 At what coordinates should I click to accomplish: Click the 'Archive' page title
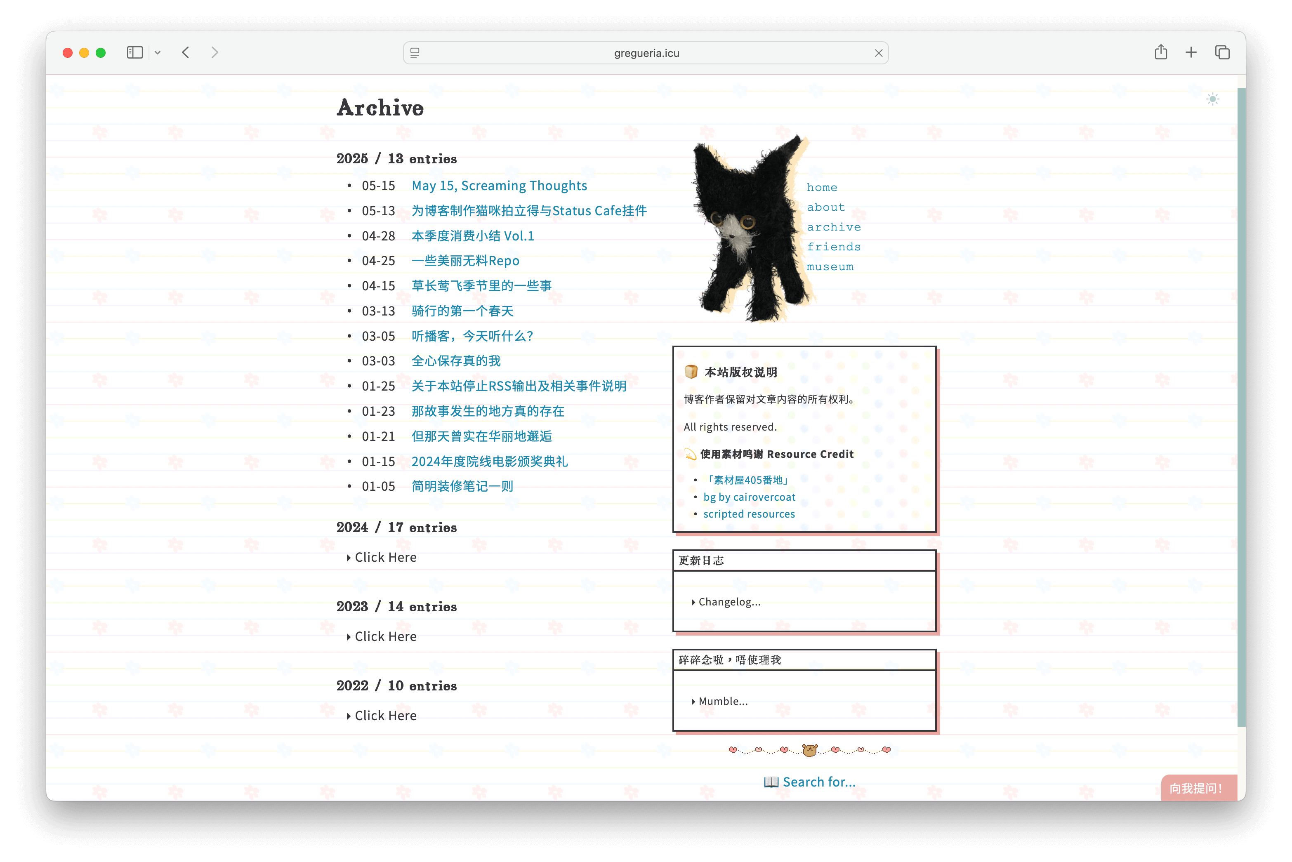[x=380, y=108]
